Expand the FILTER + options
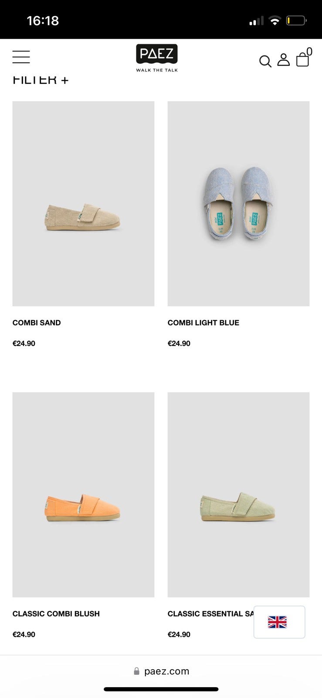This screenshot has width=322, height=698. 41,80
